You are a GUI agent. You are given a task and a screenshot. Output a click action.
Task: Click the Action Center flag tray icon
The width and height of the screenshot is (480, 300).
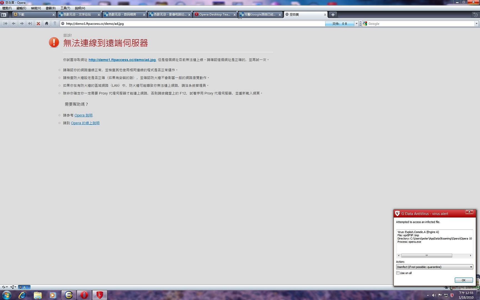coord(440,295)
